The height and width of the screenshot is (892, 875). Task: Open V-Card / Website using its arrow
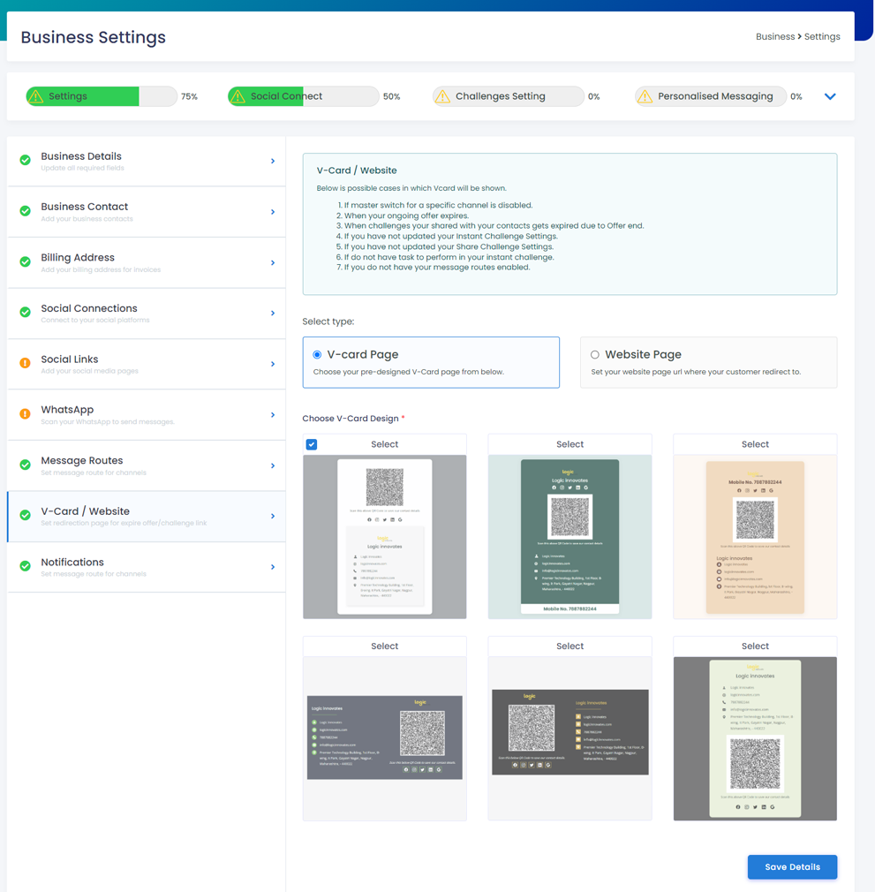pos(273,516)
